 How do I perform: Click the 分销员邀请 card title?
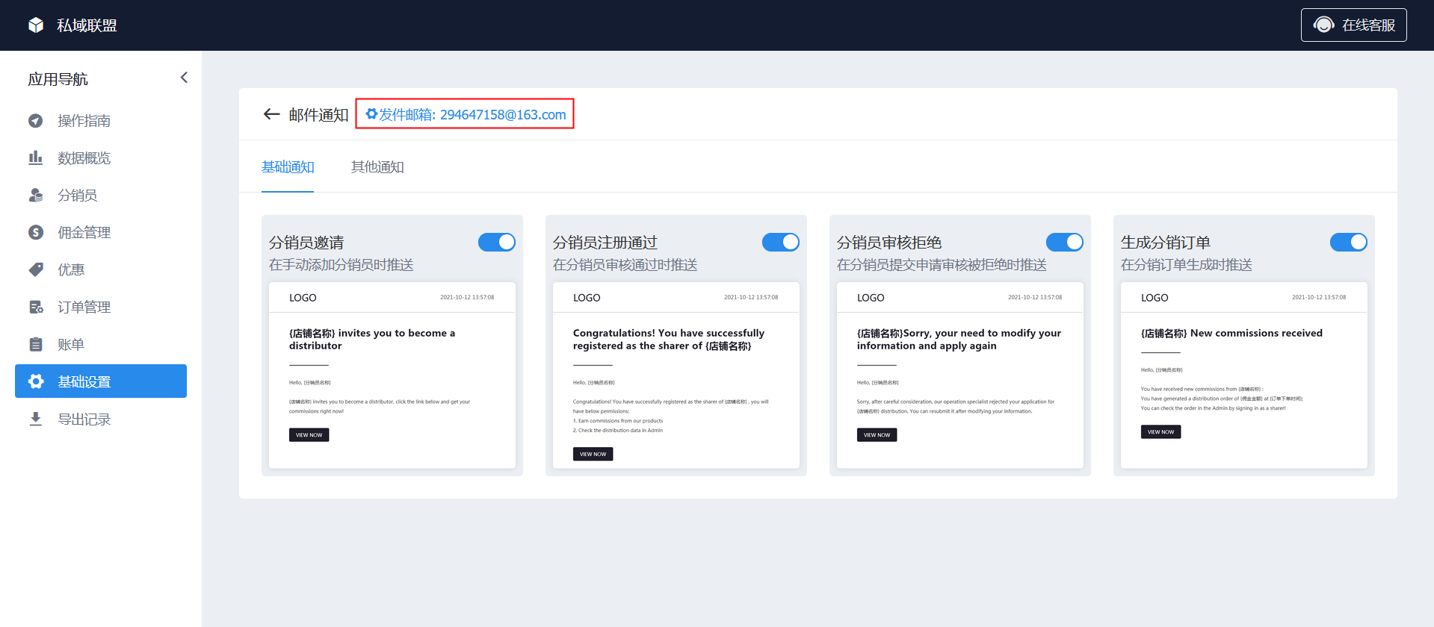[306, 243]
